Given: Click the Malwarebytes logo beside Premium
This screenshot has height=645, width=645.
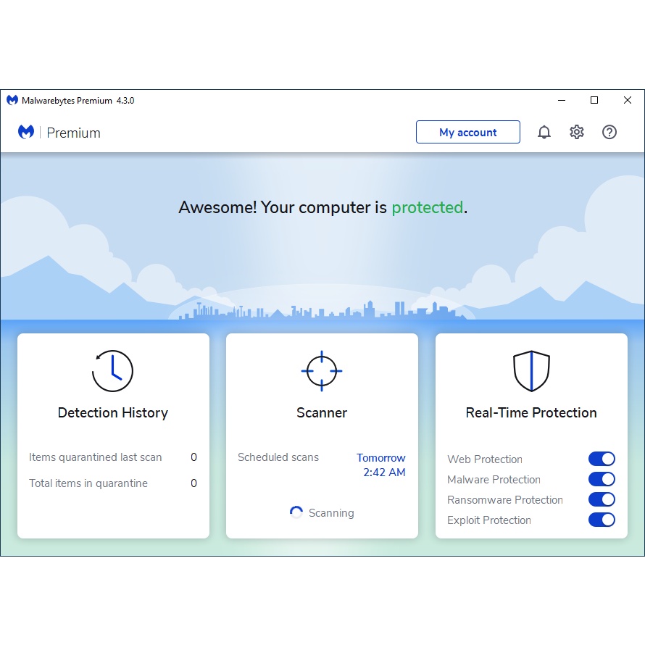Looking at the screenshot, I should click(x=26, y=132).
